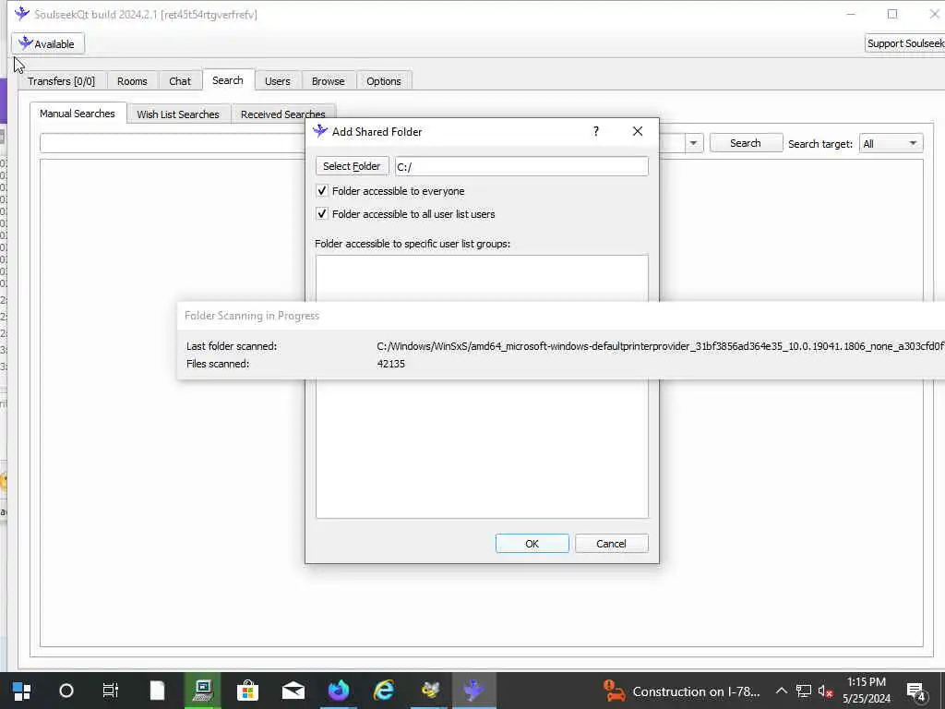The height and width of the screenshot is (709, 945).
Task: Open the Support Soulseek link button
Action: point(904,43)
